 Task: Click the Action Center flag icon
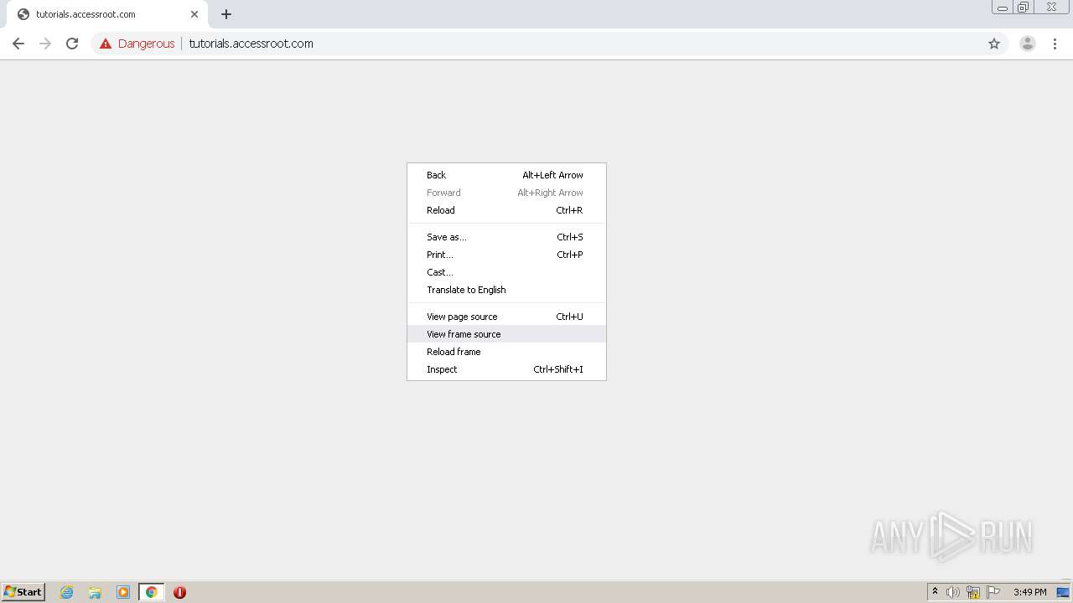pos(993,592)
